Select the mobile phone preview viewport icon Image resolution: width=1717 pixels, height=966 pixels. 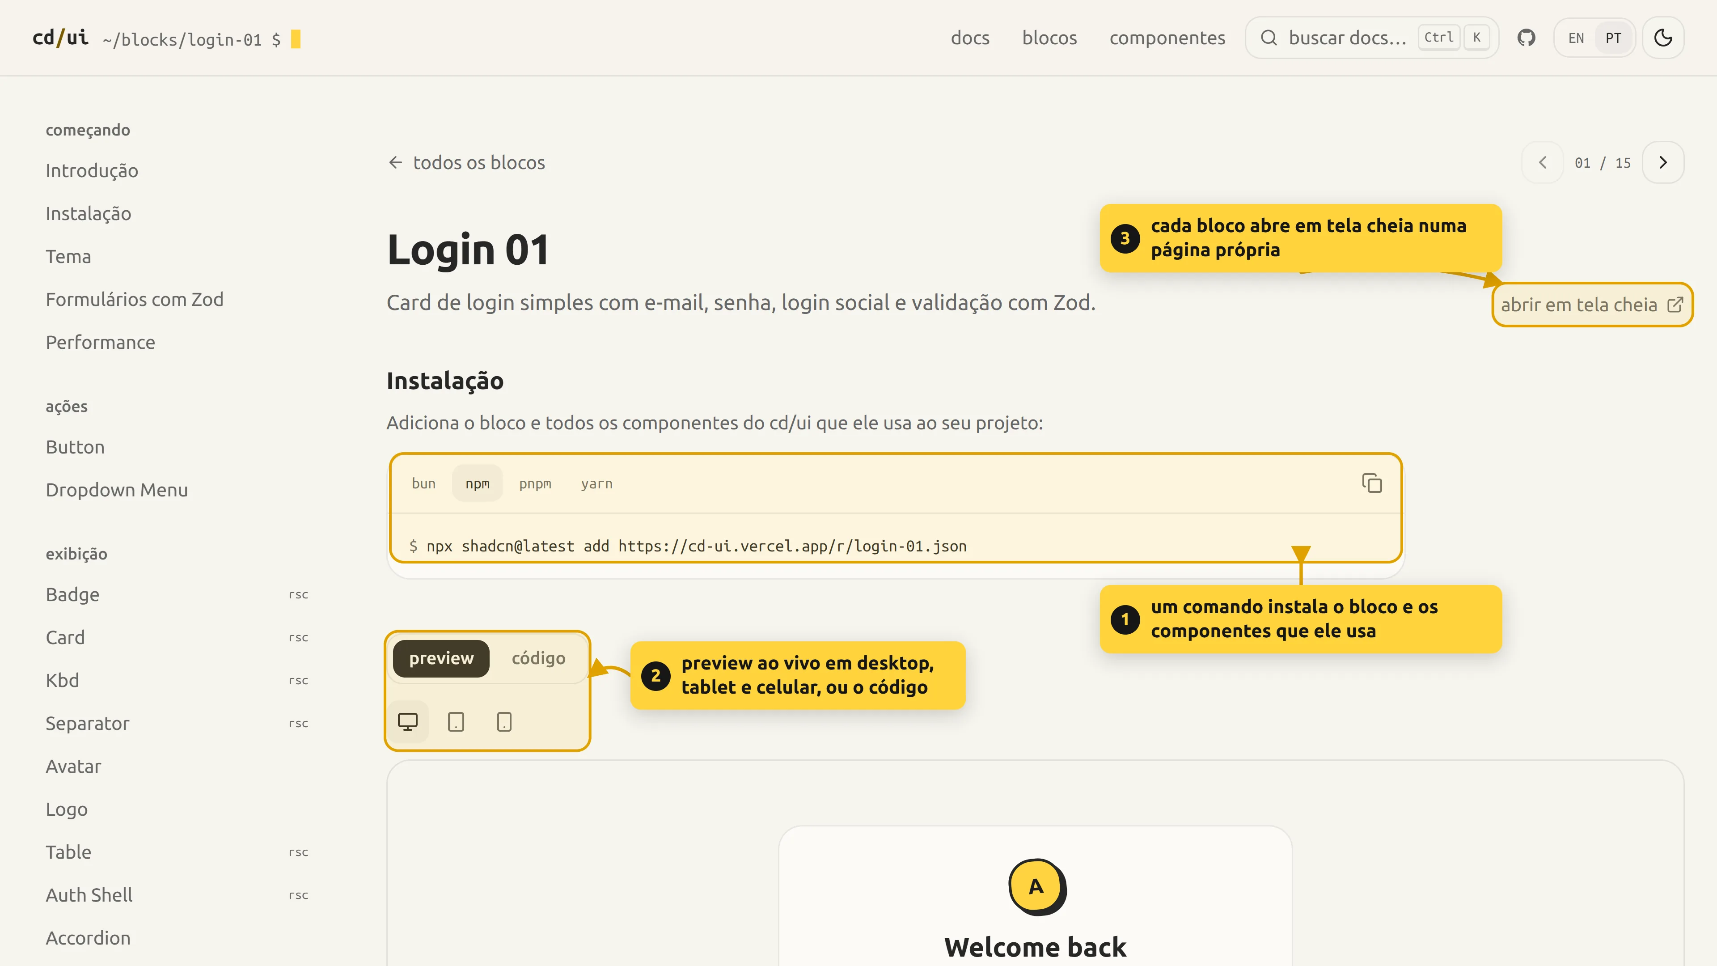coord(504,722)
